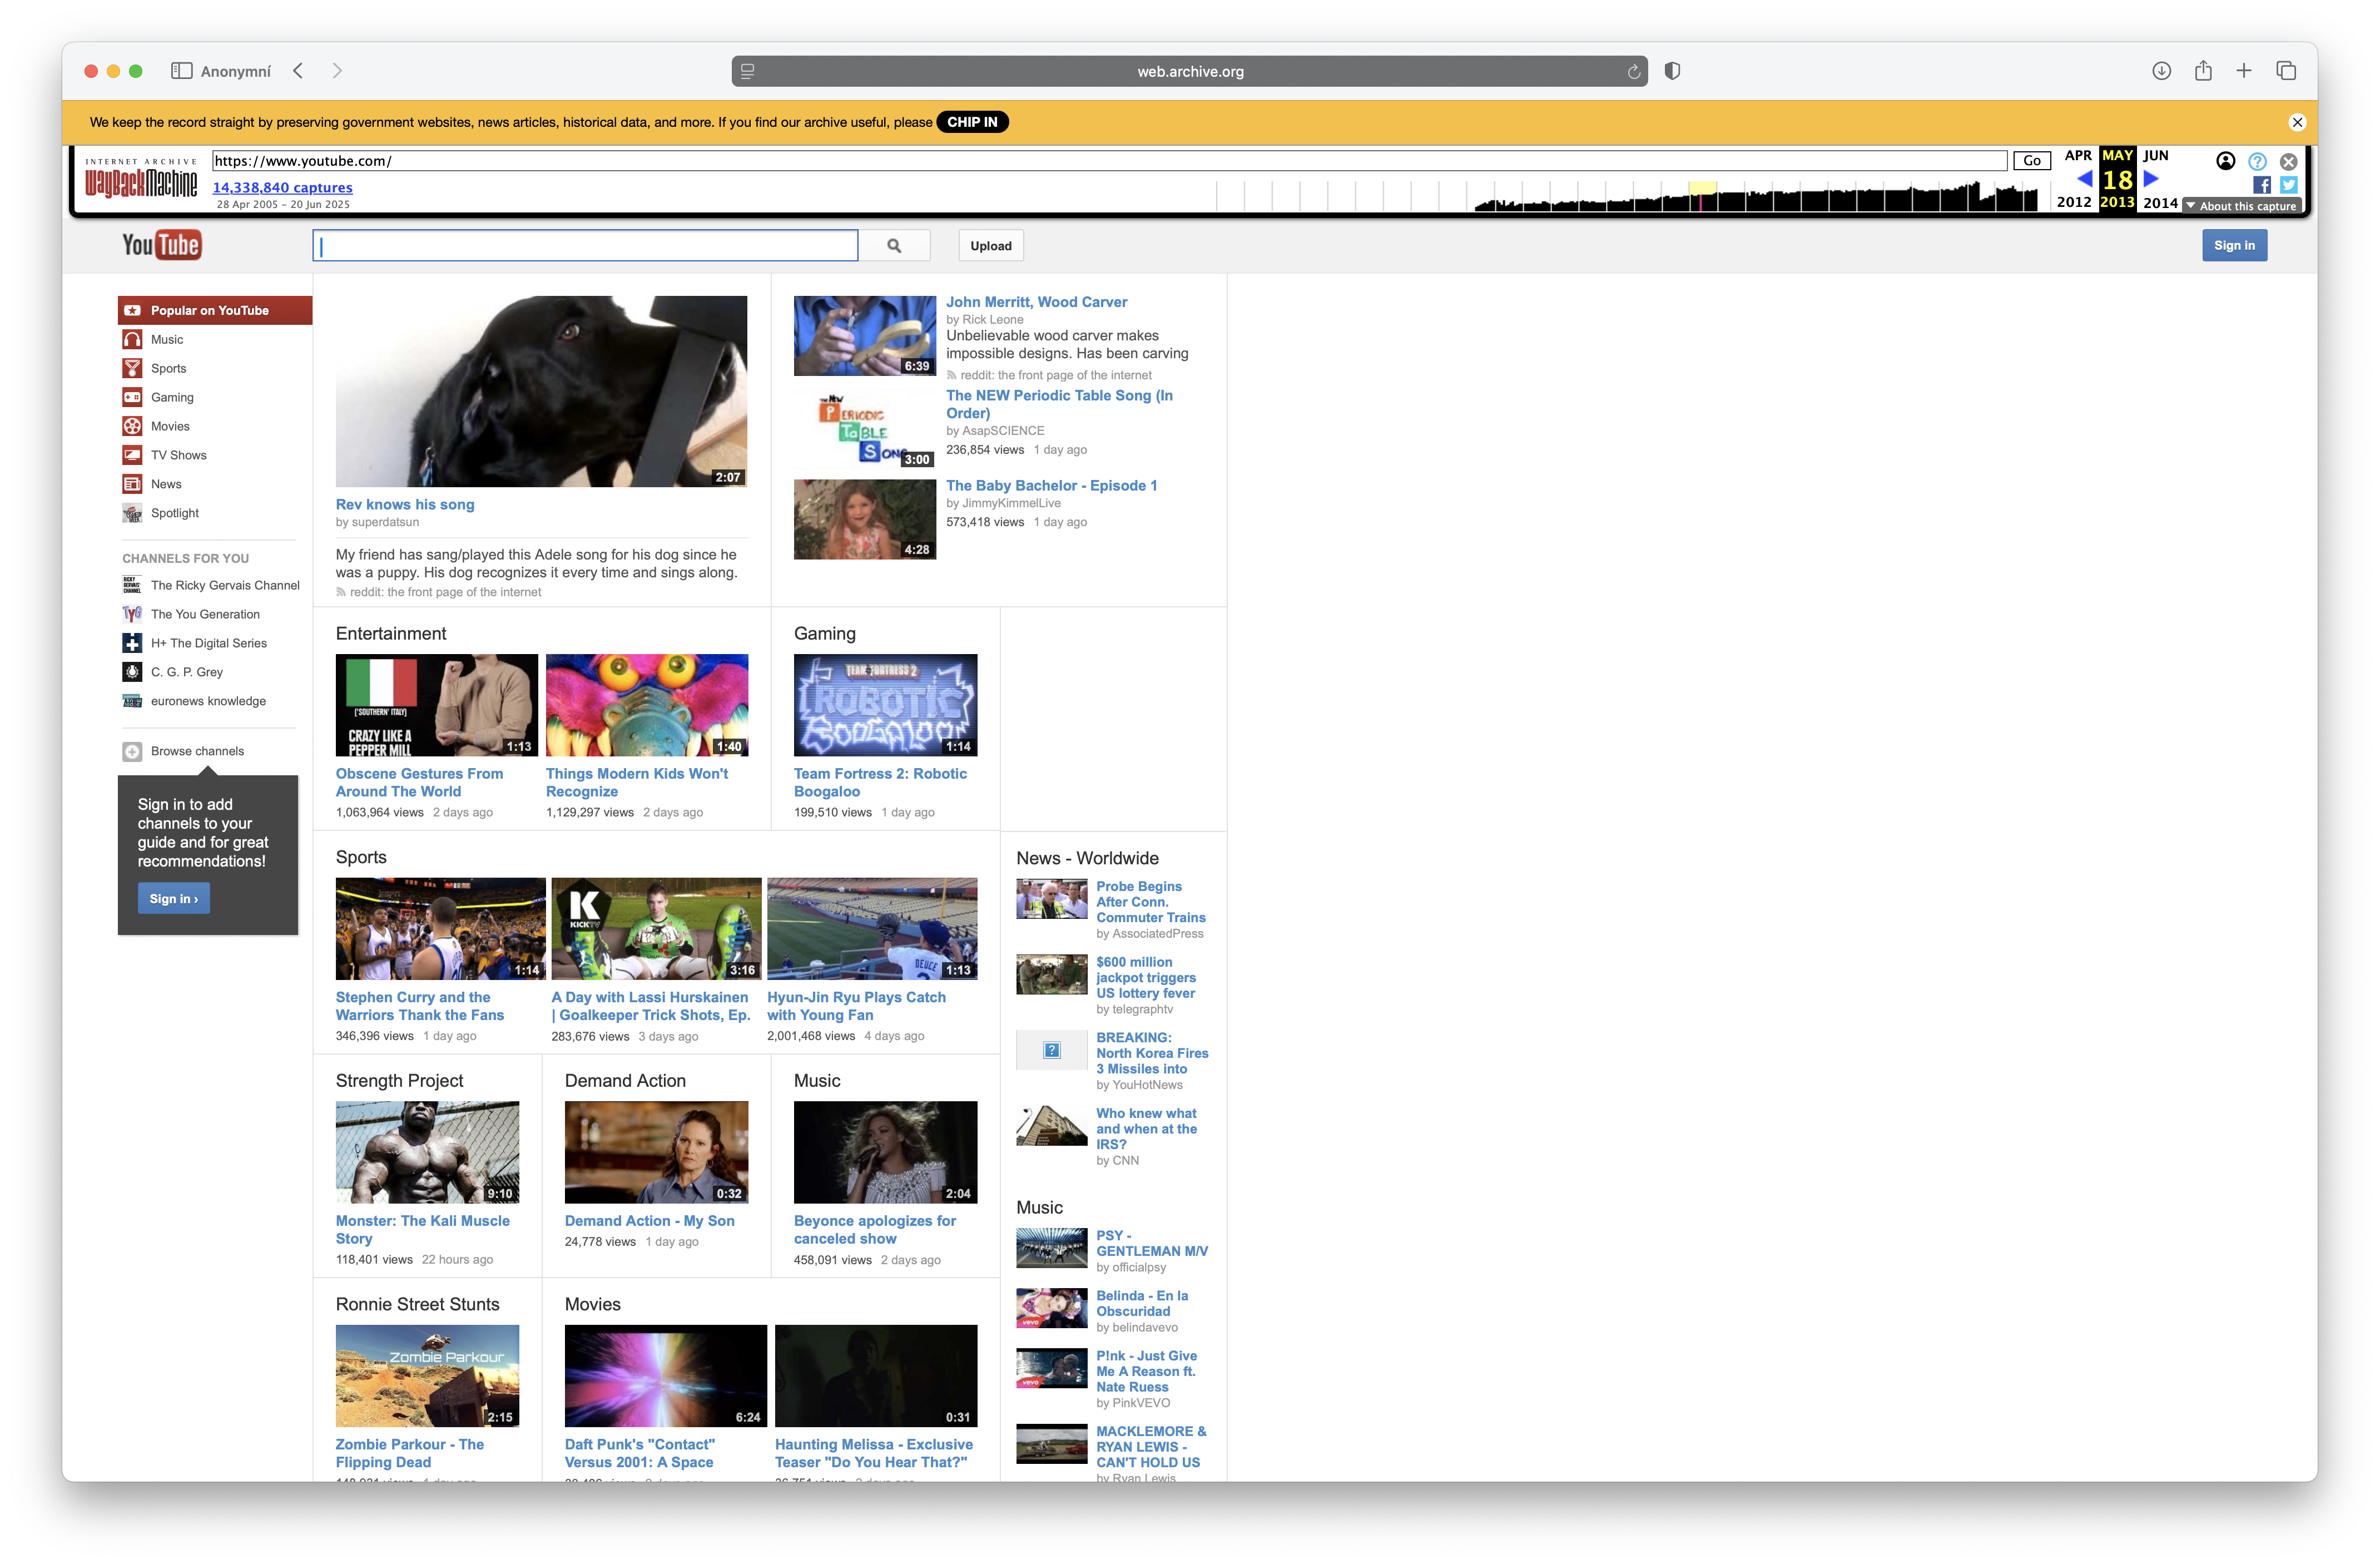Toggle the Safari sidebar button

(x=181, y=71)
